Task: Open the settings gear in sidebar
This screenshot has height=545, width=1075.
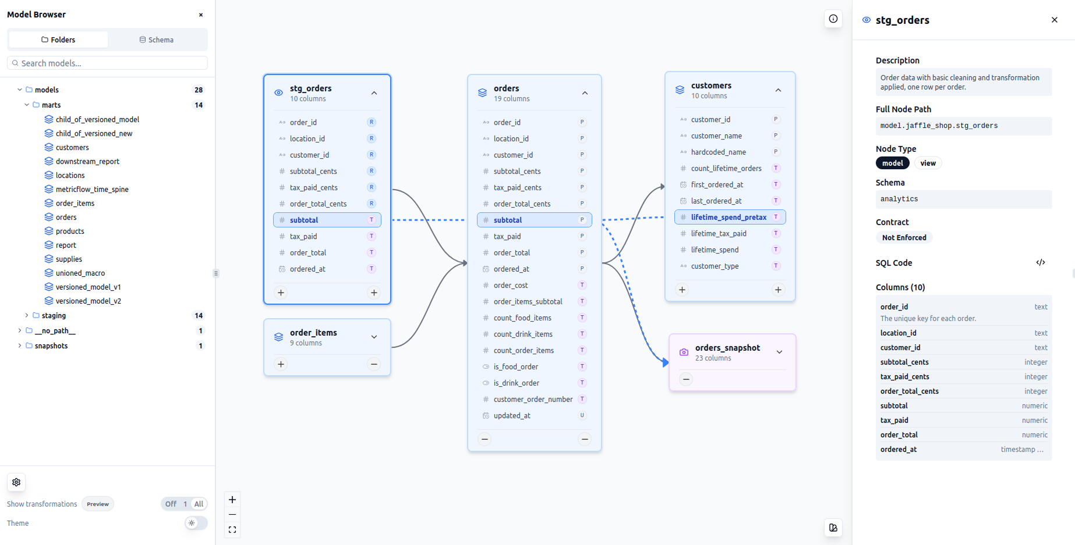Action: 16,482
